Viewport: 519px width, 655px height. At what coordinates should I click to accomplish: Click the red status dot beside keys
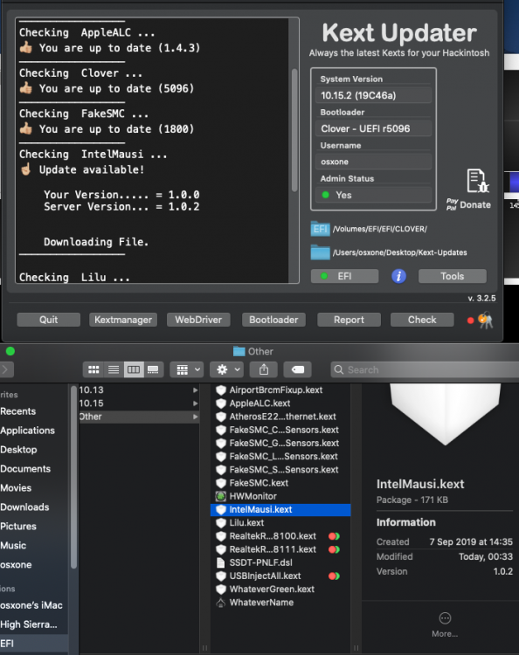[x=471, y=321]
